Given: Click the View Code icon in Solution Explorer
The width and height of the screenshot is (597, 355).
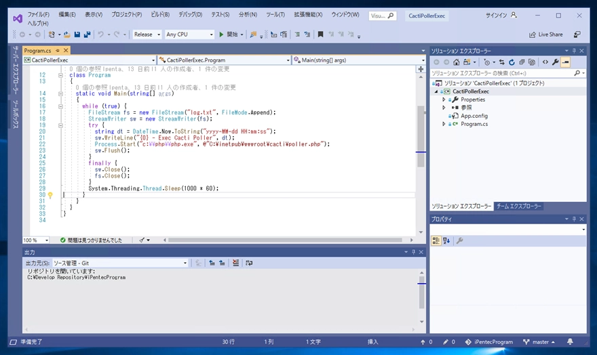Looking at the screenshot, I should tap(545, 62).
